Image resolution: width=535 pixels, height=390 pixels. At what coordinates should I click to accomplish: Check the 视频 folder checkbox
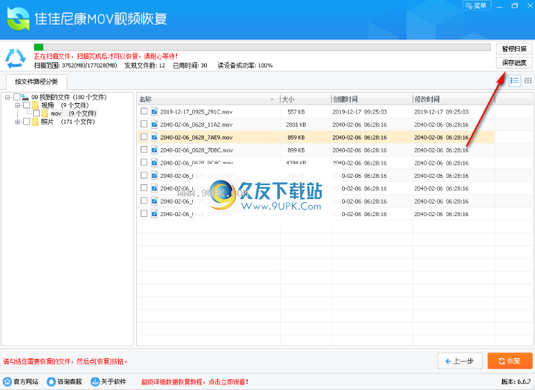coord(26,105)
